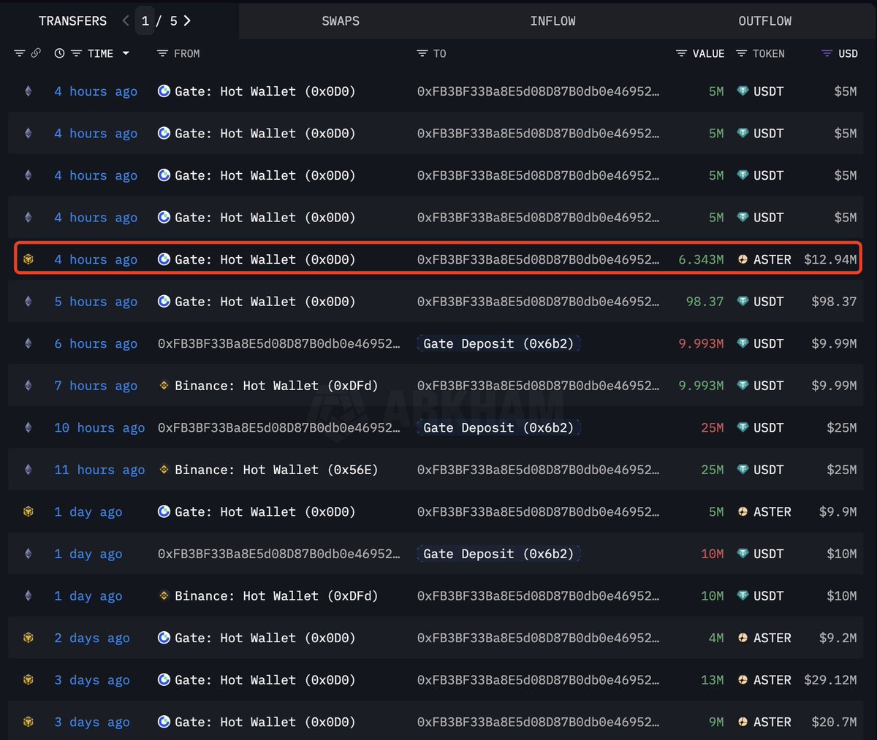Click Ethereum chain icon in 7 hours ago row
The width and height of the screenshot is (877, 740).
[29, 386]
